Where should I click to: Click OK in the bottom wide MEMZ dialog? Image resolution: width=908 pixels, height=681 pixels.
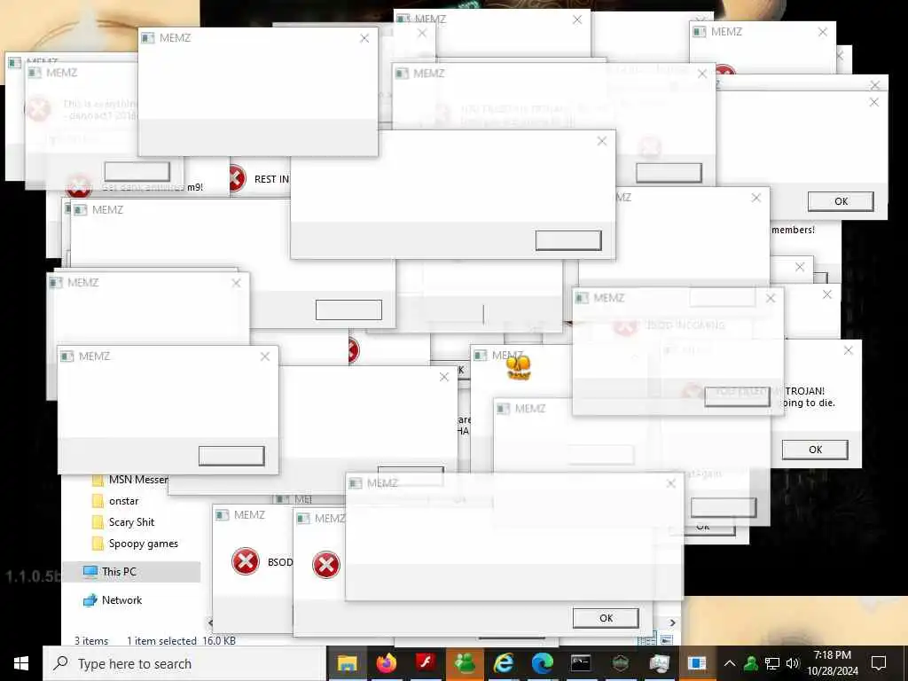tap(606, 618)
